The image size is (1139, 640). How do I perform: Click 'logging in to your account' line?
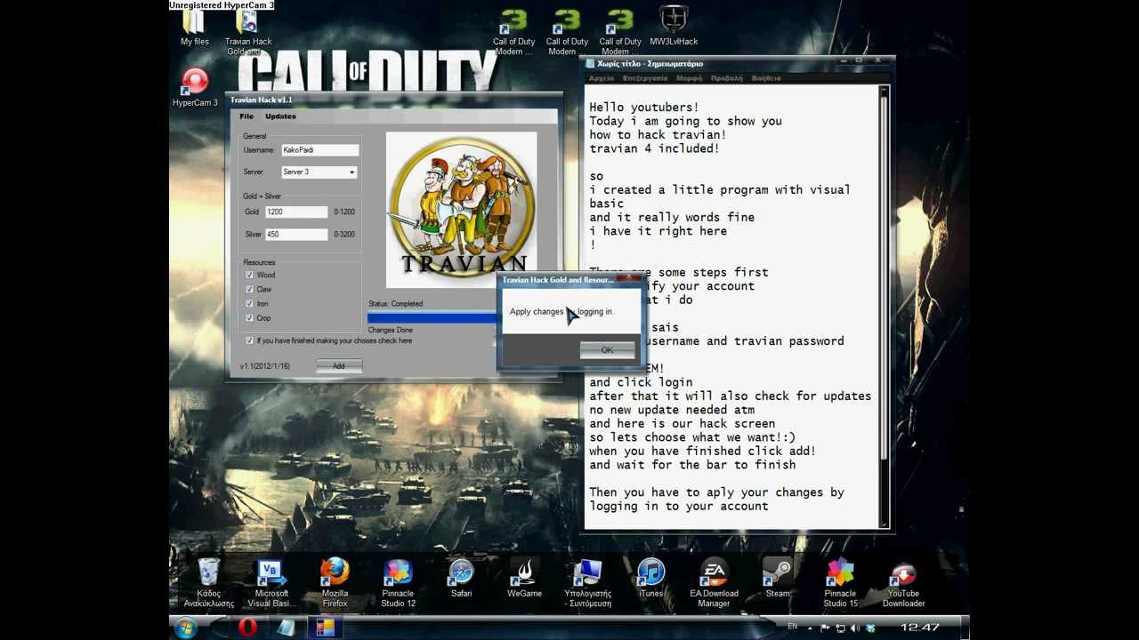tap(679, 506)
